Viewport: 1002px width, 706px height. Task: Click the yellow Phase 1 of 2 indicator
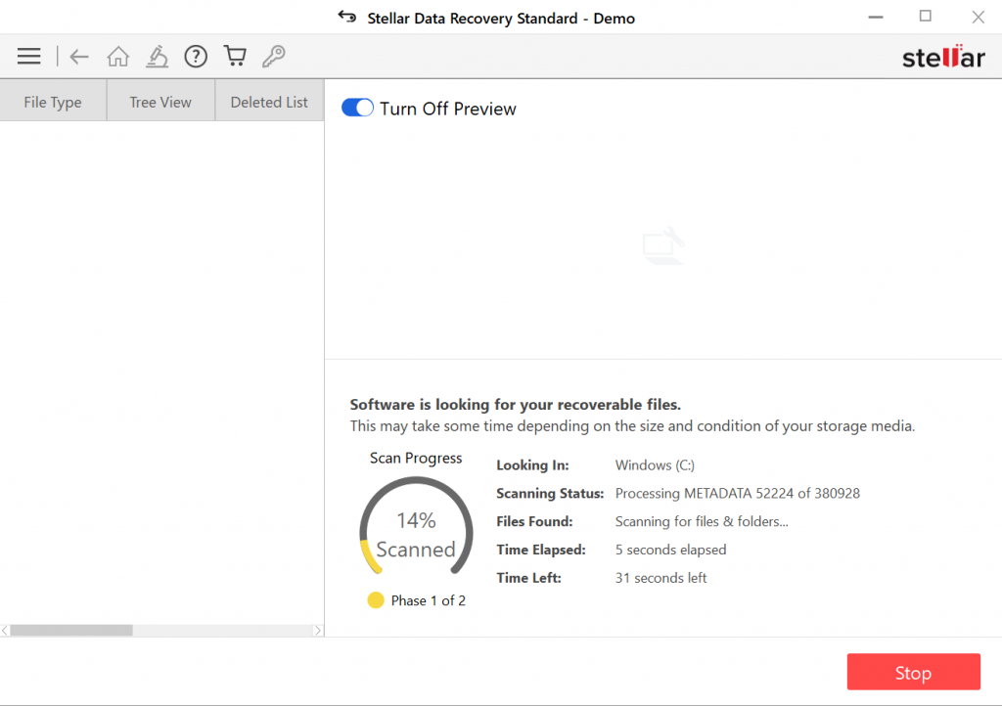pos(376,599)
